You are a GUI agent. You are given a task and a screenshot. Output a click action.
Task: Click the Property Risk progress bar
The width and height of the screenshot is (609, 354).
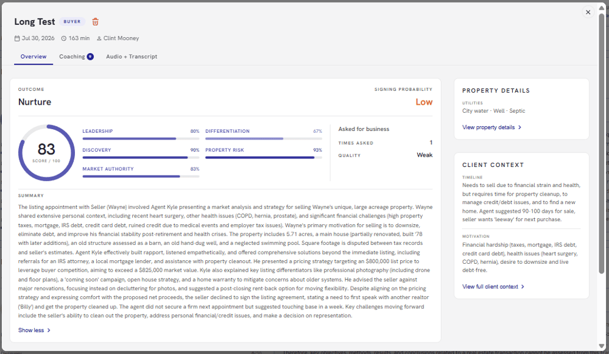[x=264, y=157]
